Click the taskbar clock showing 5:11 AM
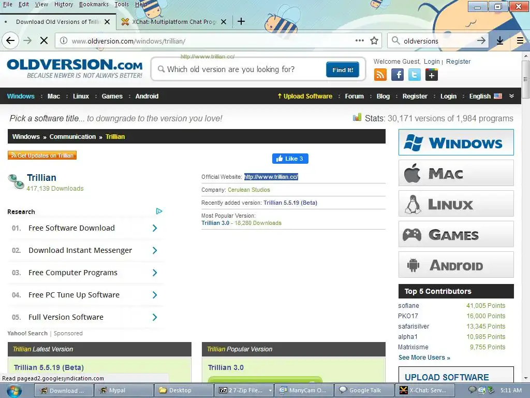The height and width of the screenshot is (398, 530). pyautogui.click(x=511, y=390)
